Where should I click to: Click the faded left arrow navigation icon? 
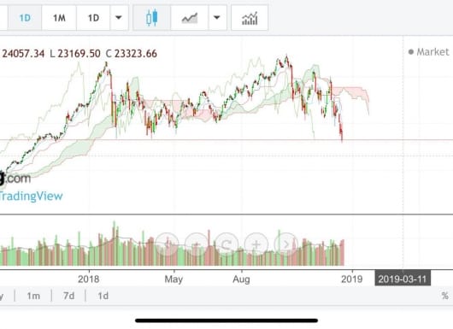[167, 244]
